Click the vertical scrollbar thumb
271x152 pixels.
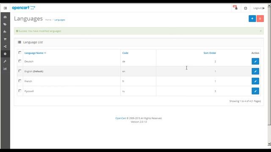(x=269, y=66)
